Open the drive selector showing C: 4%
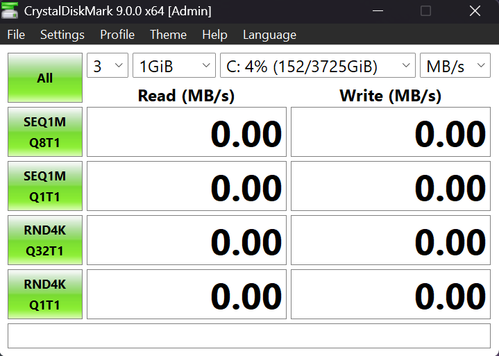Image resolution: width=499 pixels, height=356 pixels. point(318,65)
